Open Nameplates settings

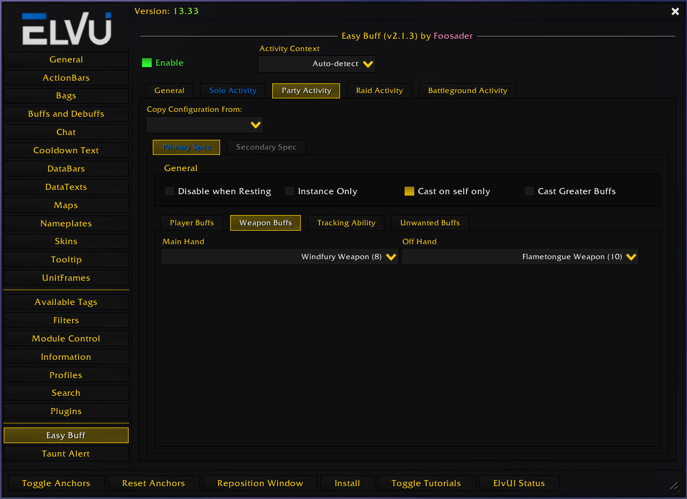coord(66,224)
